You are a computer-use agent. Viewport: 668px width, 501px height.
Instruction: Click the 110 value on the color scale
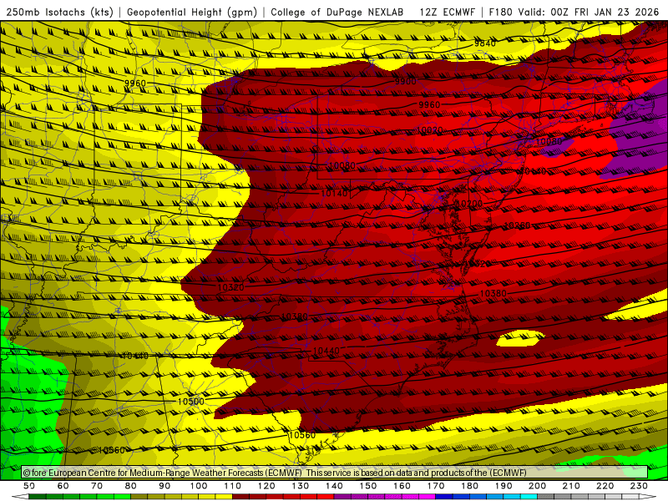233,486
